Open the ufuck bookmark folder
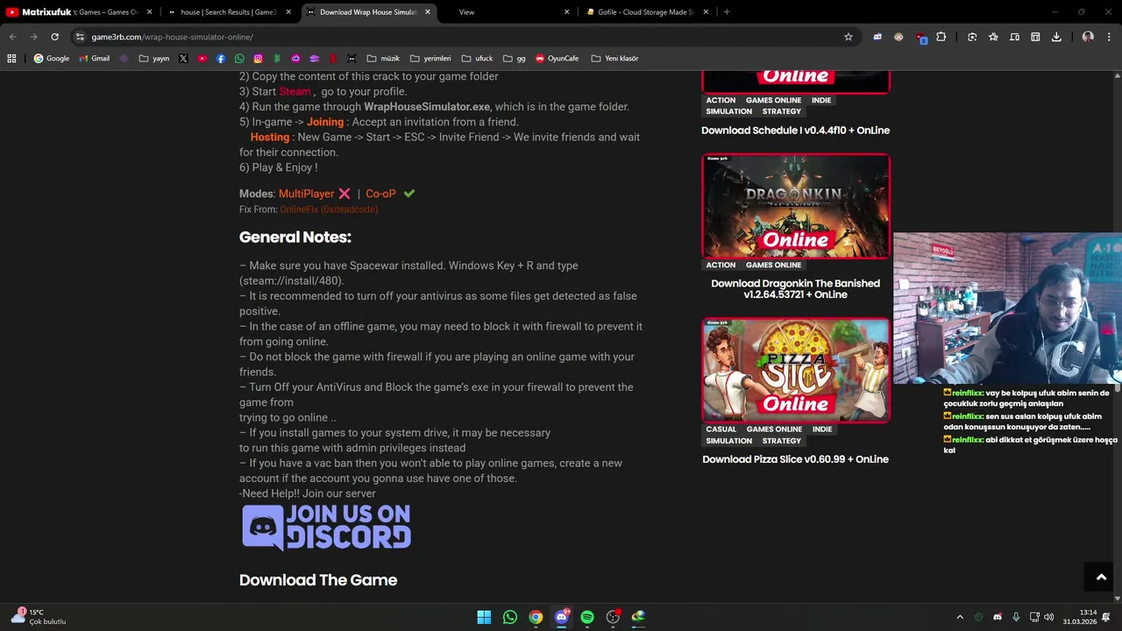The height and width of the screenshot is (631, 1122). point(478,59)
